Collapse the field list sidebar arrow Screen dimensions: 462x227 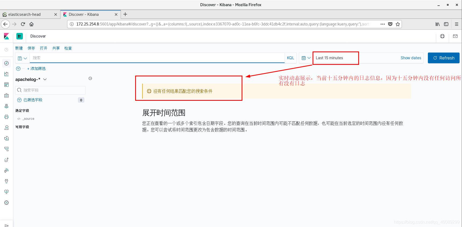[90, 78]
